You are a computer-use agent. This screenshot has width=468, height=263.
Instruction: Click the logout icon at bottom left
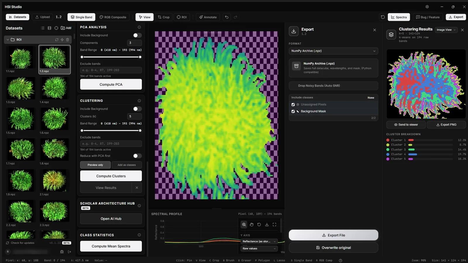[x=70, y=252]
